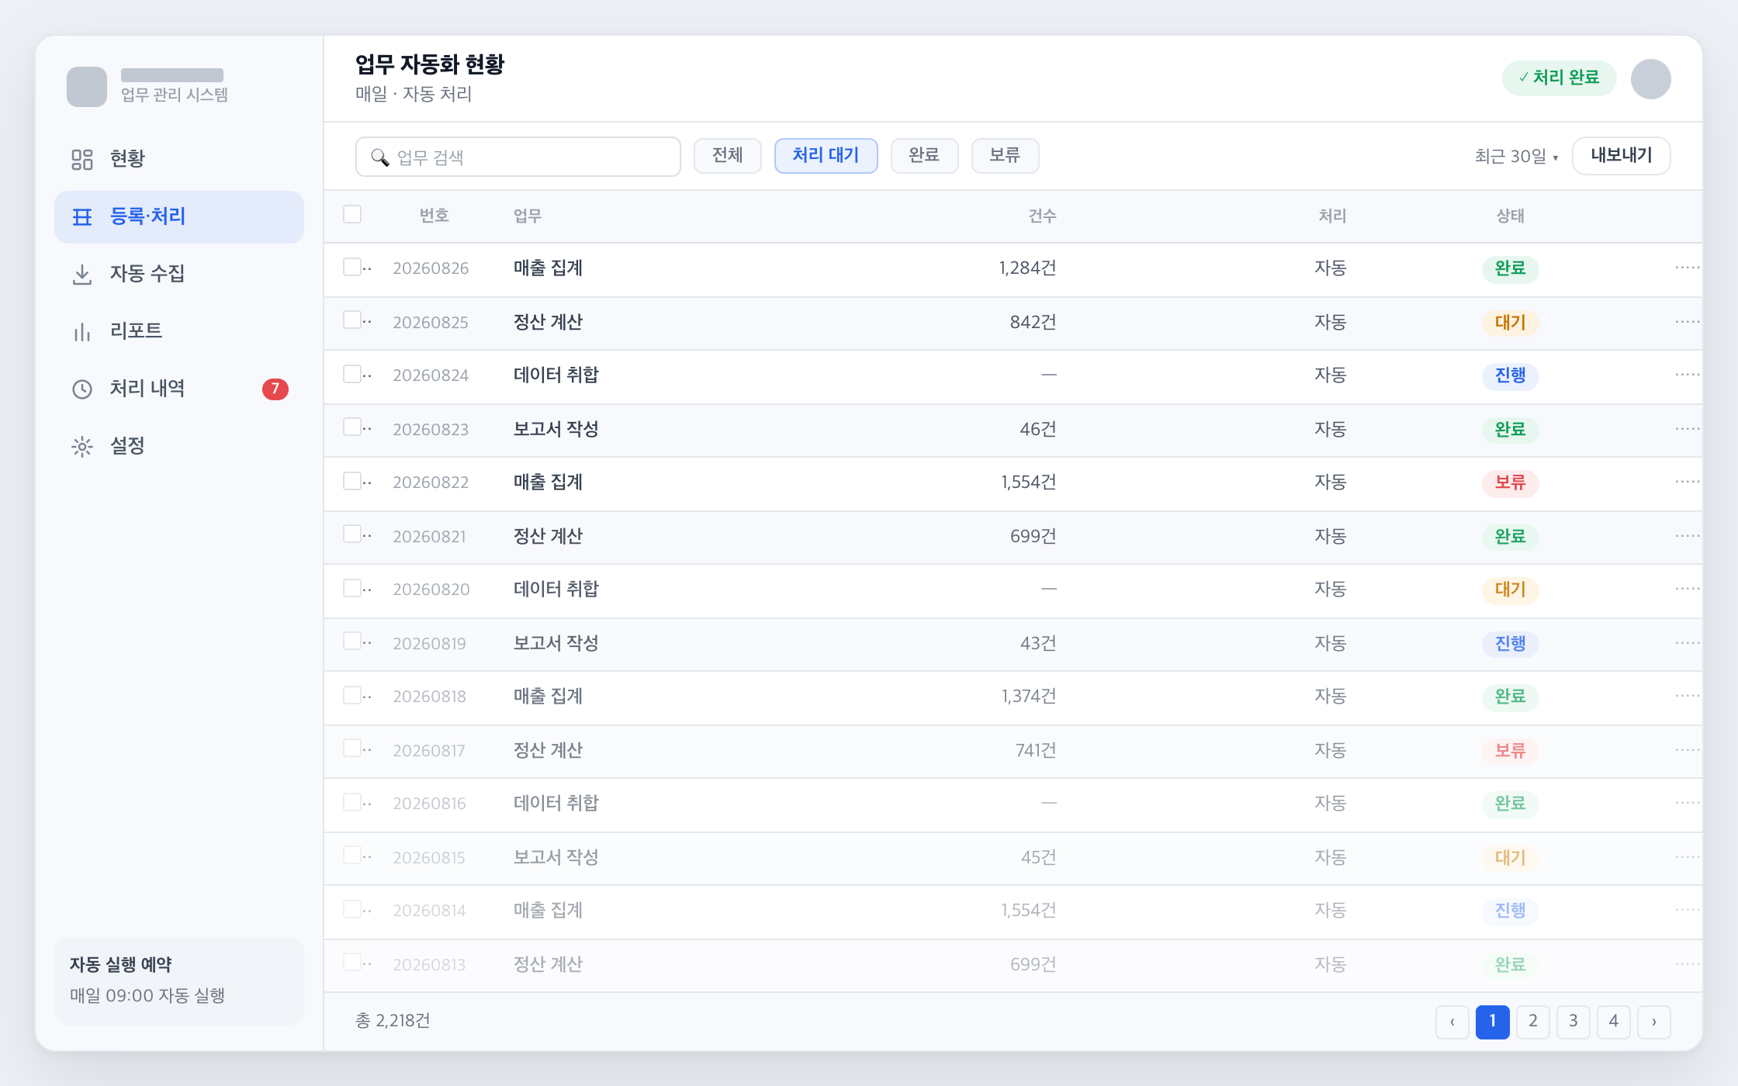Check the checkbox for row 20260819
Viewport: 1738px width, 1086px height.
point(352,641)
